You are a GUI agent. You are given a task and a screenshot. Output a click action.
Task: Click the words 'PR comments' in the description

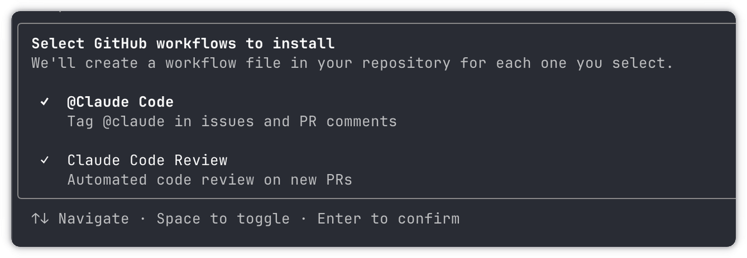(348, 121)
